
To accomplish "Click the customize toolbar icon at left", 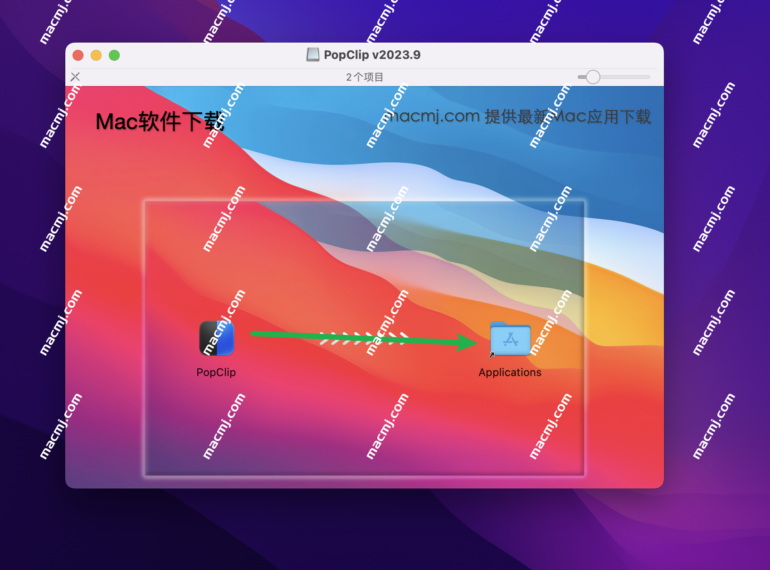I will point(75,77).
